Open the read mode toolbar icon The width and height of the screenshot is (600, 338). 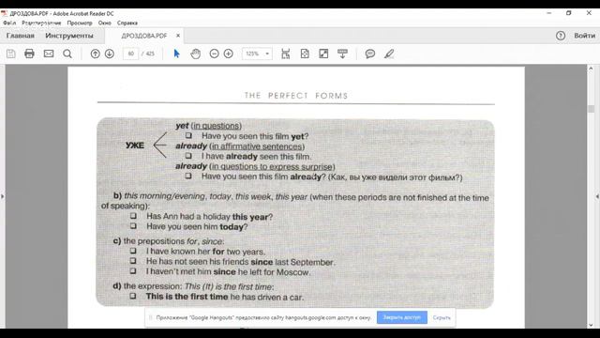click(342, 54)
